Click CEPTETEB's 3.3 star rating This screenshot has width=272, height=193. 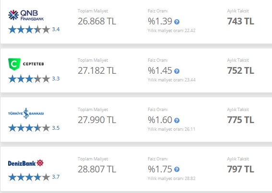click(34, 79)
